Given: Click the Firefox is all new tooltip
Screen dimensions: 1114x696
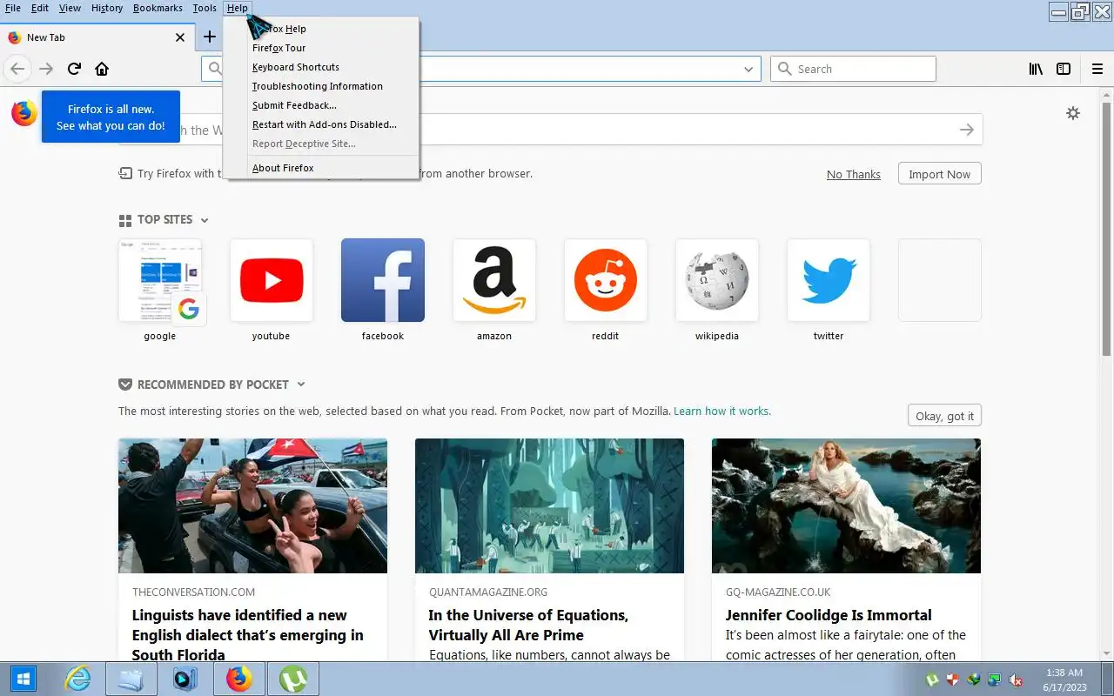Looking at the screenshot, I should click(111, 117).
